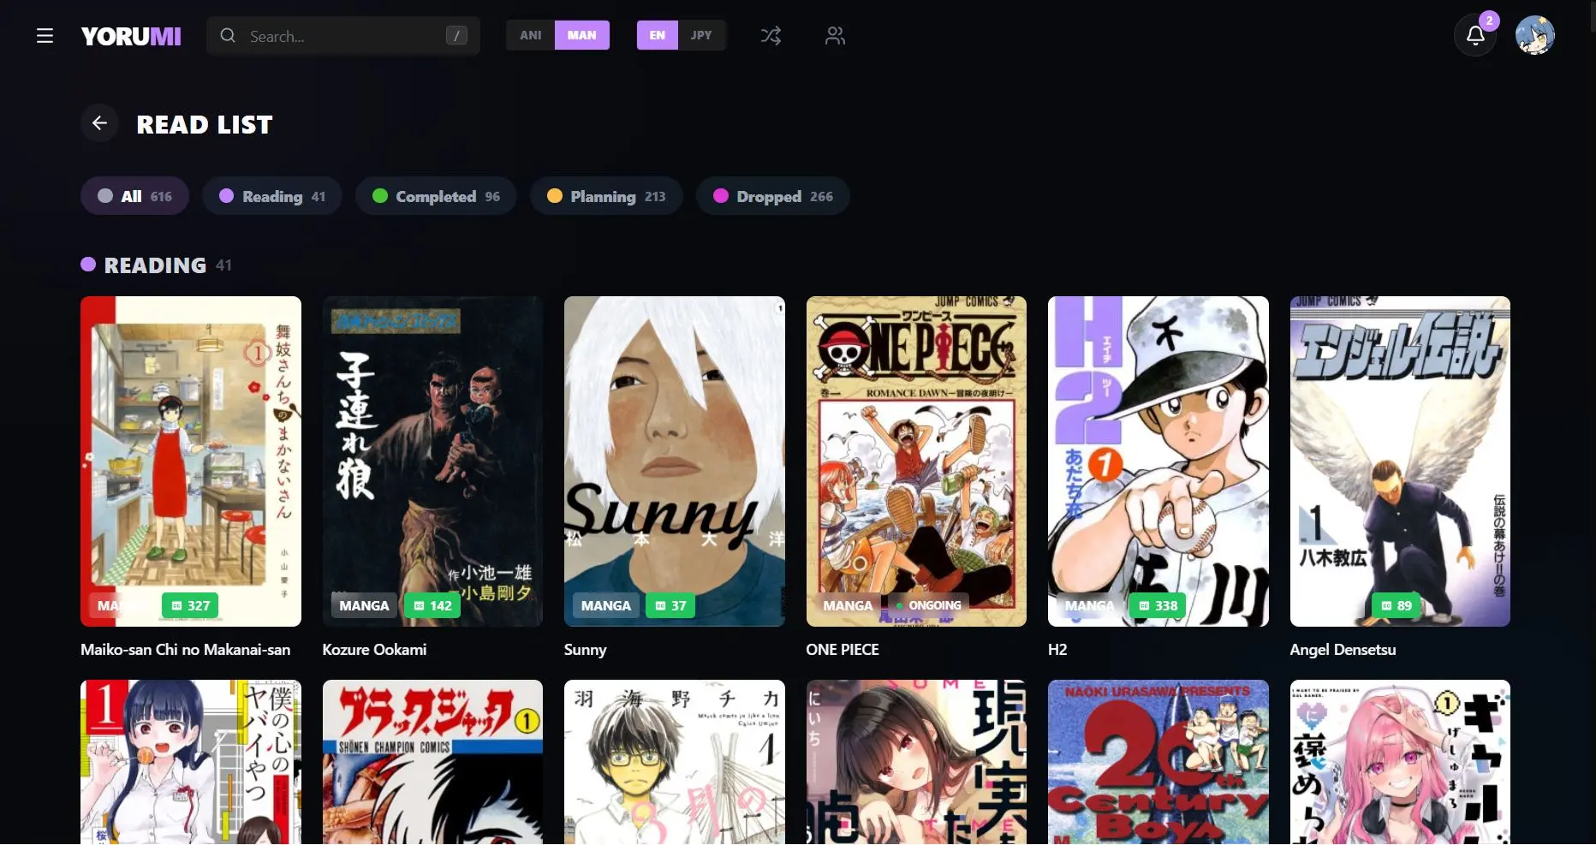Viewport: 1596px width, 845px height.
Task: Click the 142 chapter badge
Action: pos(432,605)
